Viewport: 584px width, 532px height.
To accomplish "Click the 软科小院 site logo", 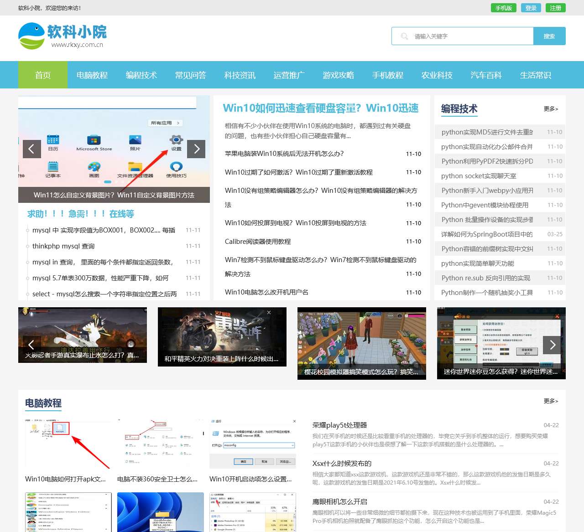I will tap(63, 36).
